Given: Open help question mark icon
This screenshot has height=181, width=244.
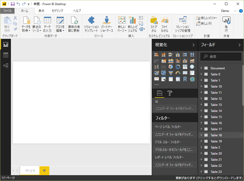Looking at the screenshot, I should [x=241, y=11].
